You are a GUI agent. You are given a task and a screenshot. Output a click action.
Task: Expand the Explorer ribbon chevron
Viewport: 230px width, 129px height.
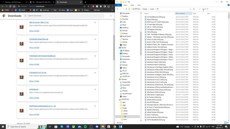[x=226, y=5]
